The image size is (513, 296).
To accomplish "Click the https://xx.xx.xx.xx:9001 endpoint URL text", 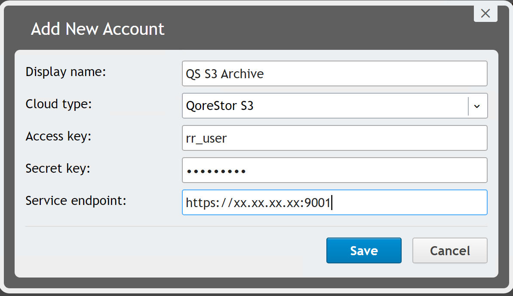I will 258,203.
